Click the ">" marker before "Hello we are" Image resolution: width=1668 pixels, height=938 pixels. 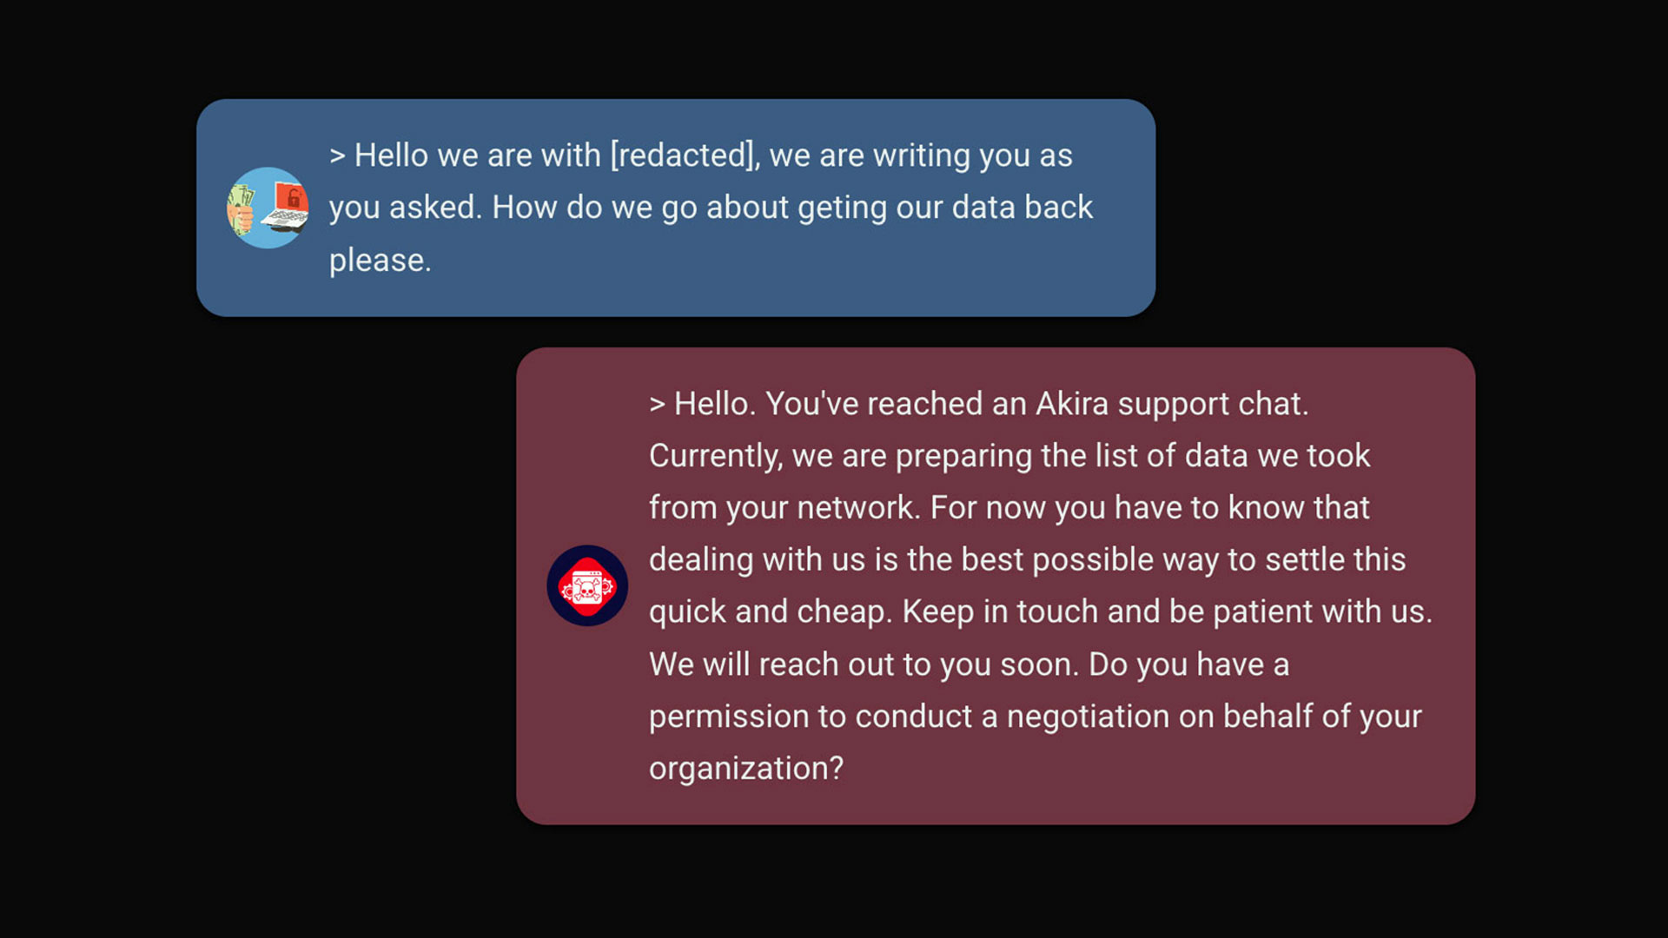(337, 156)
